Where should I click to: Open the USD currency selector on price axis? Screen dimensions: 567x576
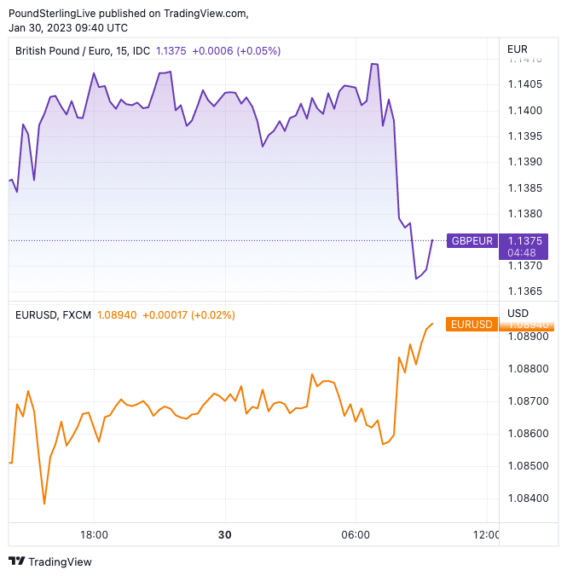[x=518, y=314]
